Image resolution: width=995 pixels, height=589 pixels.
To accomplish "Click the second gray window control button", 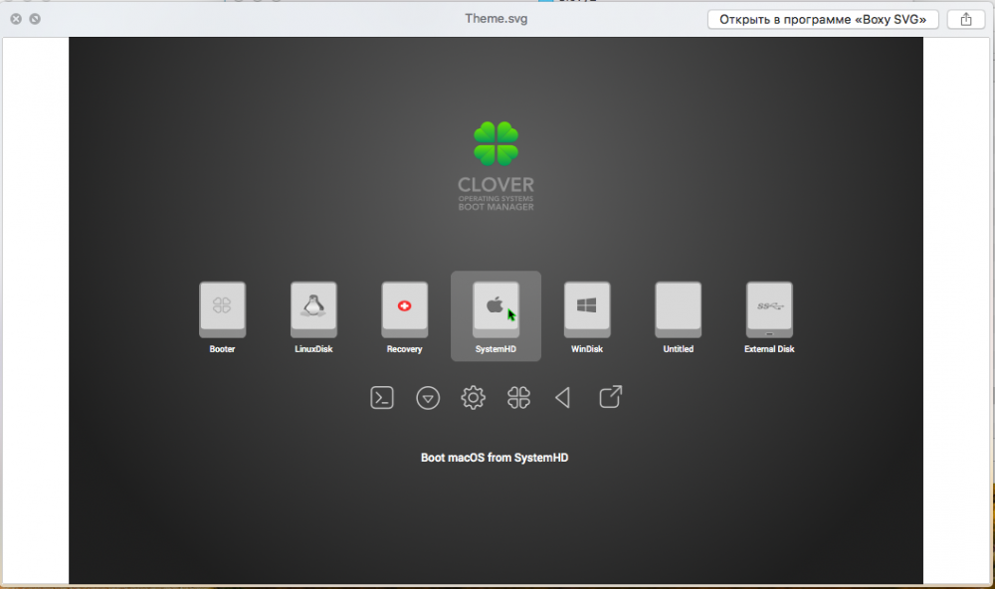I will pos(35,19).
